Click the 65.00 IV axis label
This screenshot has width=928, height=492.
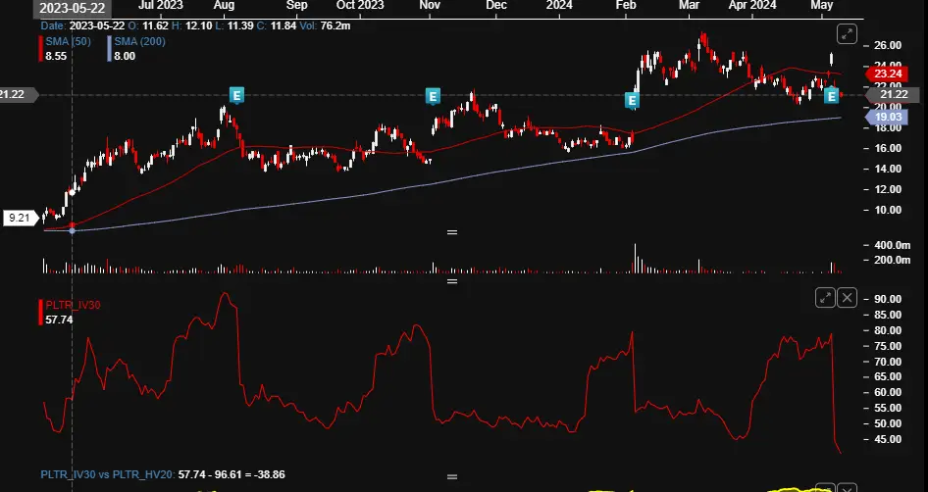coord(887,376)
